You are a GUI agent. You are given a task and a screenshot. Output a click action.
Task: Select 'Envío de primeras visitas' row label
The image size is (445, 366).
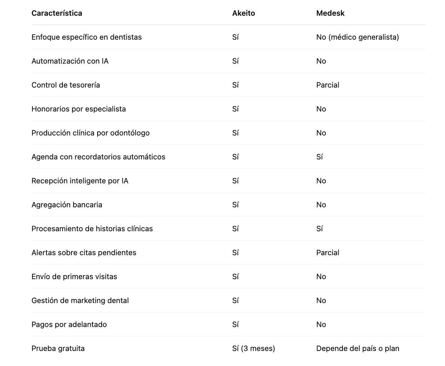click(74, 277)
